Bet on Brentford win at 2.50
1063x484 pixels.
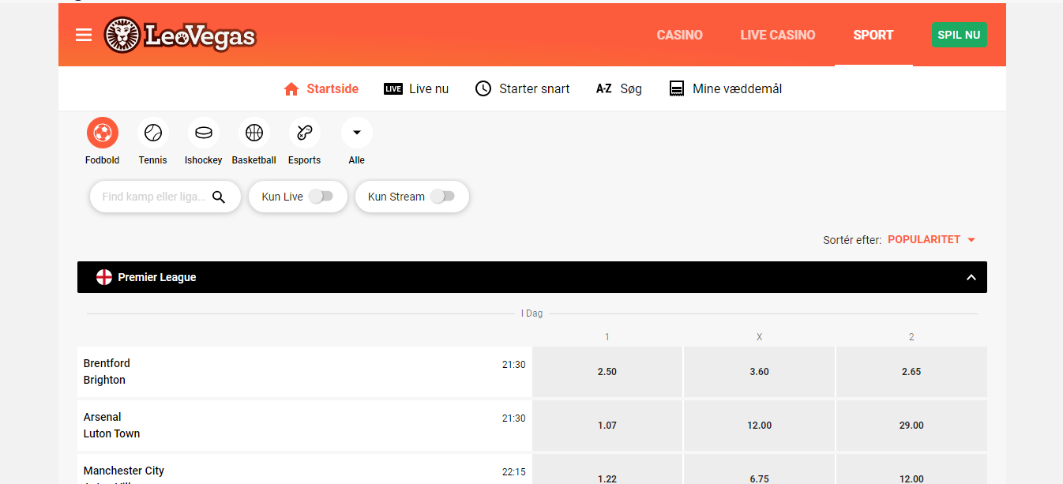tap(607, 372)
